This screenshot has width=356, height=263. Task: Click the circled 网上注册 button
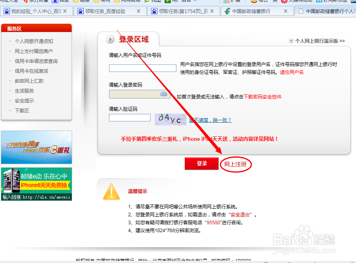(236, 164)
